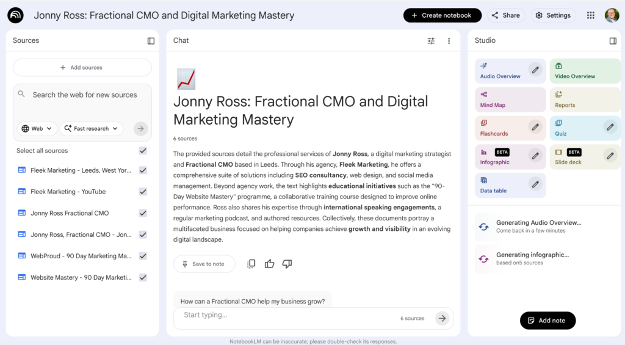Open chat configuration sliders icon

pyautogui.click(x=431, y=41)
